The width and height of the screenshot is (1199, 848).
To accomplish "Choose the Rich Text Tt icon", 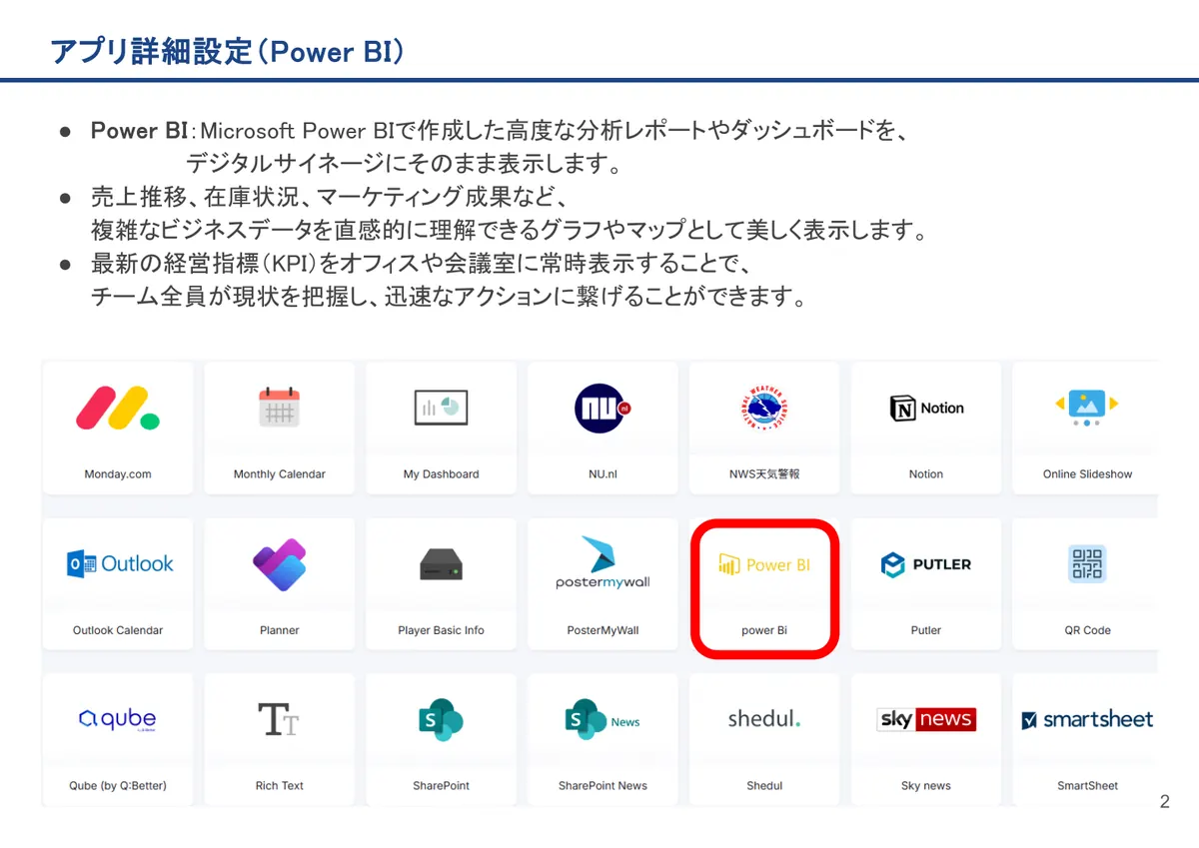I will 279,719.
